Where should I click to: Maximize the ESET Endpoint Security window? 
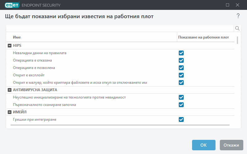[x=228, y=5]
